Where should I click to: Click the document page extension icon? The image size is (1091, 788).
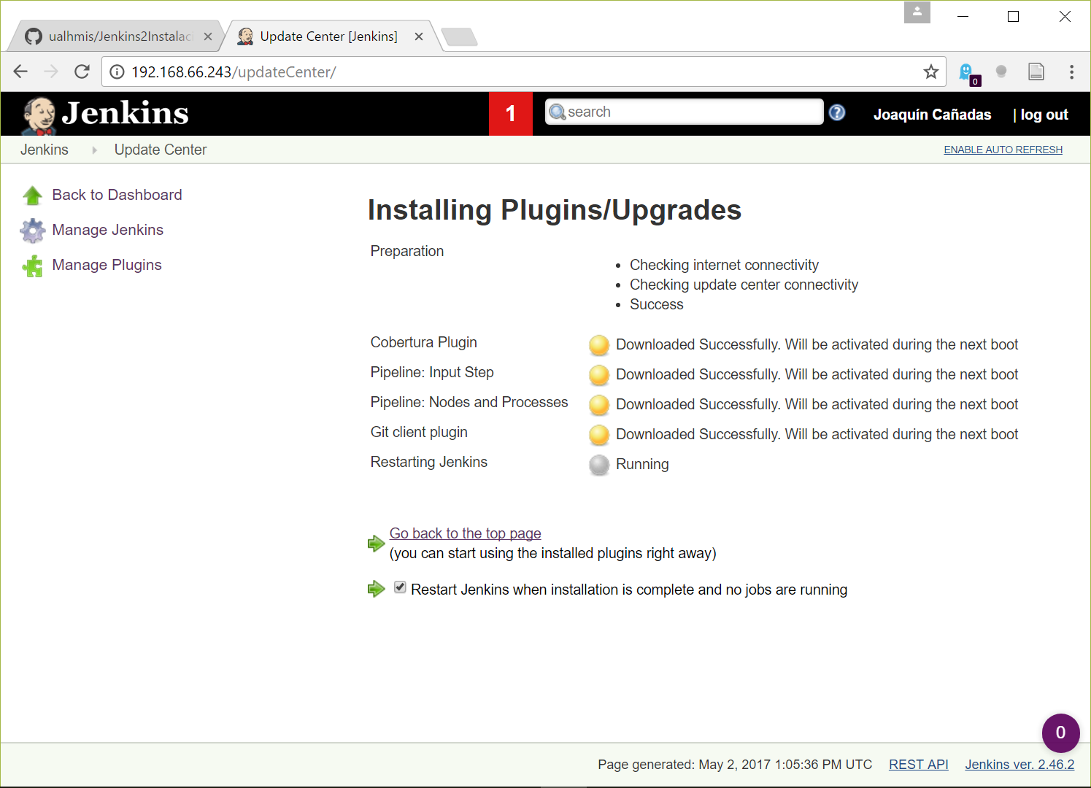[1036, 72]
